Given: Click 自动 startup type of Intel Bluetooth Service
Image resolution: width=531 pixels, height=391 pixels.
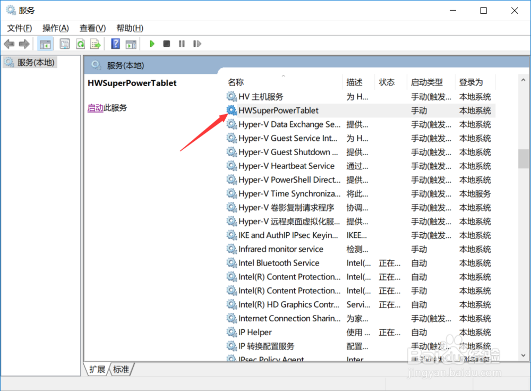Looking at the screenshot, I should tap(419, 263).
